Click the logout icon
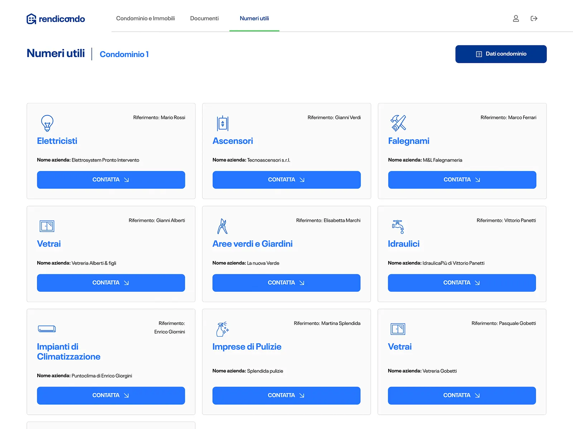573x429 pixels. 534,19
